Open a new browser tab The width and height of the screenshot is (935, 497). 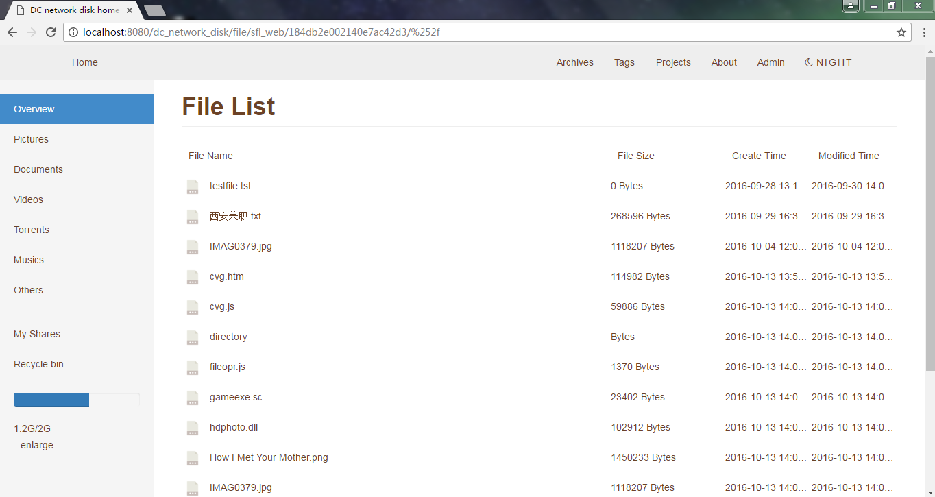[156, 10]
